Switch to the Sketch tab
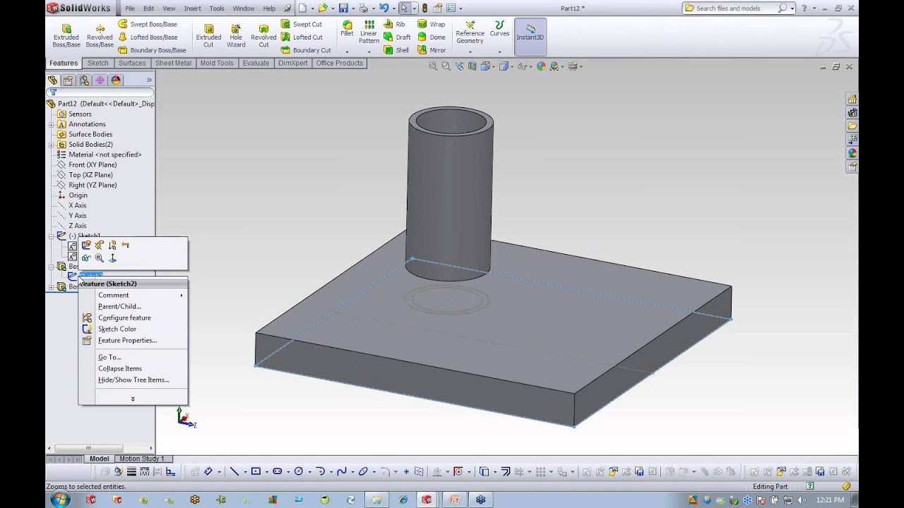The width and height of the screenshot is (904, 508). click(x=98, y=63)
